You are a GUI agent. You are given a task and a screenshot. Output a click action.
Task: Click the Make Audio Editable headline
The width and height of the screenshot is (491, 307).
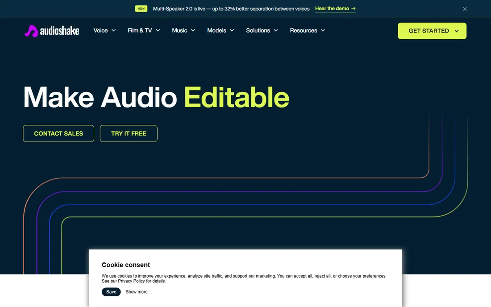[156, 97]
